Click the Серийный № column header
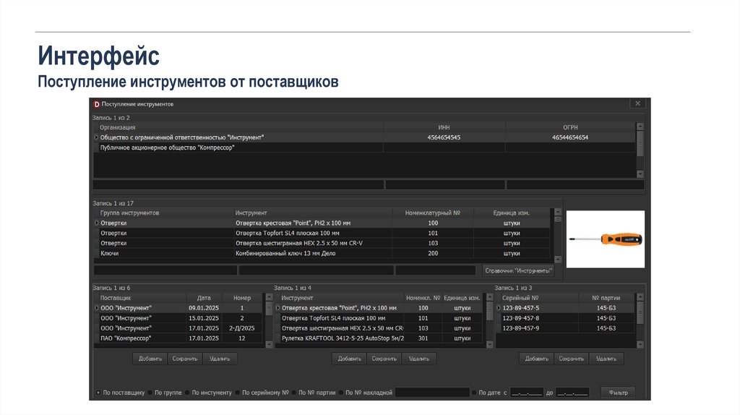The width and height of the screenshot is (740, 415). click(520, 298)
